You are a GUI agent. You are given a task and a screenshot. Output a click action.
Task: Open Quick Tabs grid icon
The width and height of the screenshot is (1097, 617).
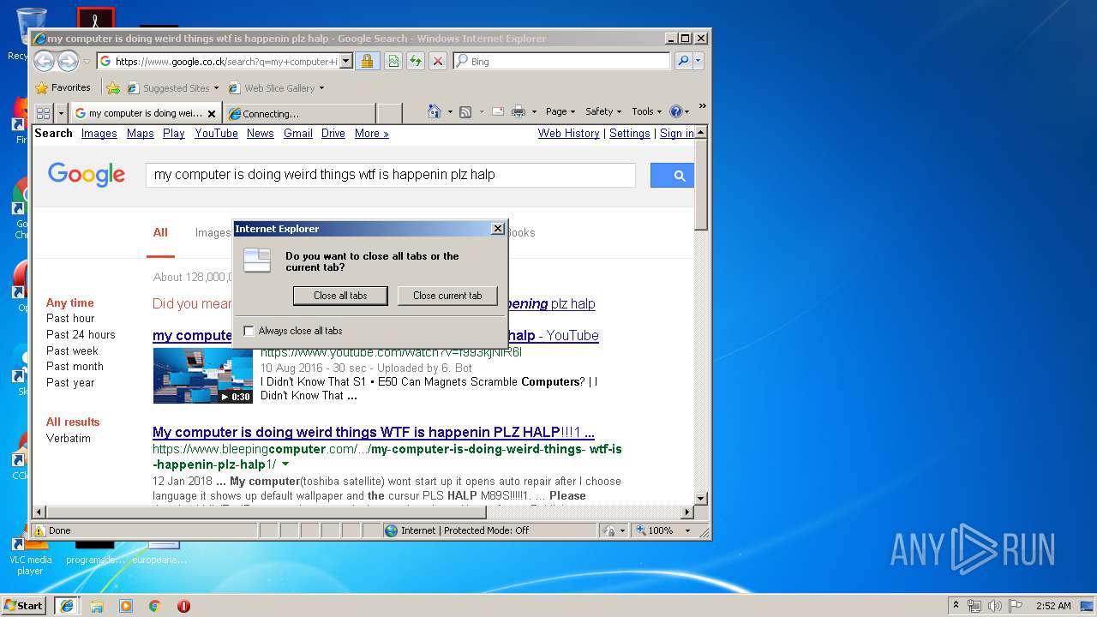pos(43,113)
